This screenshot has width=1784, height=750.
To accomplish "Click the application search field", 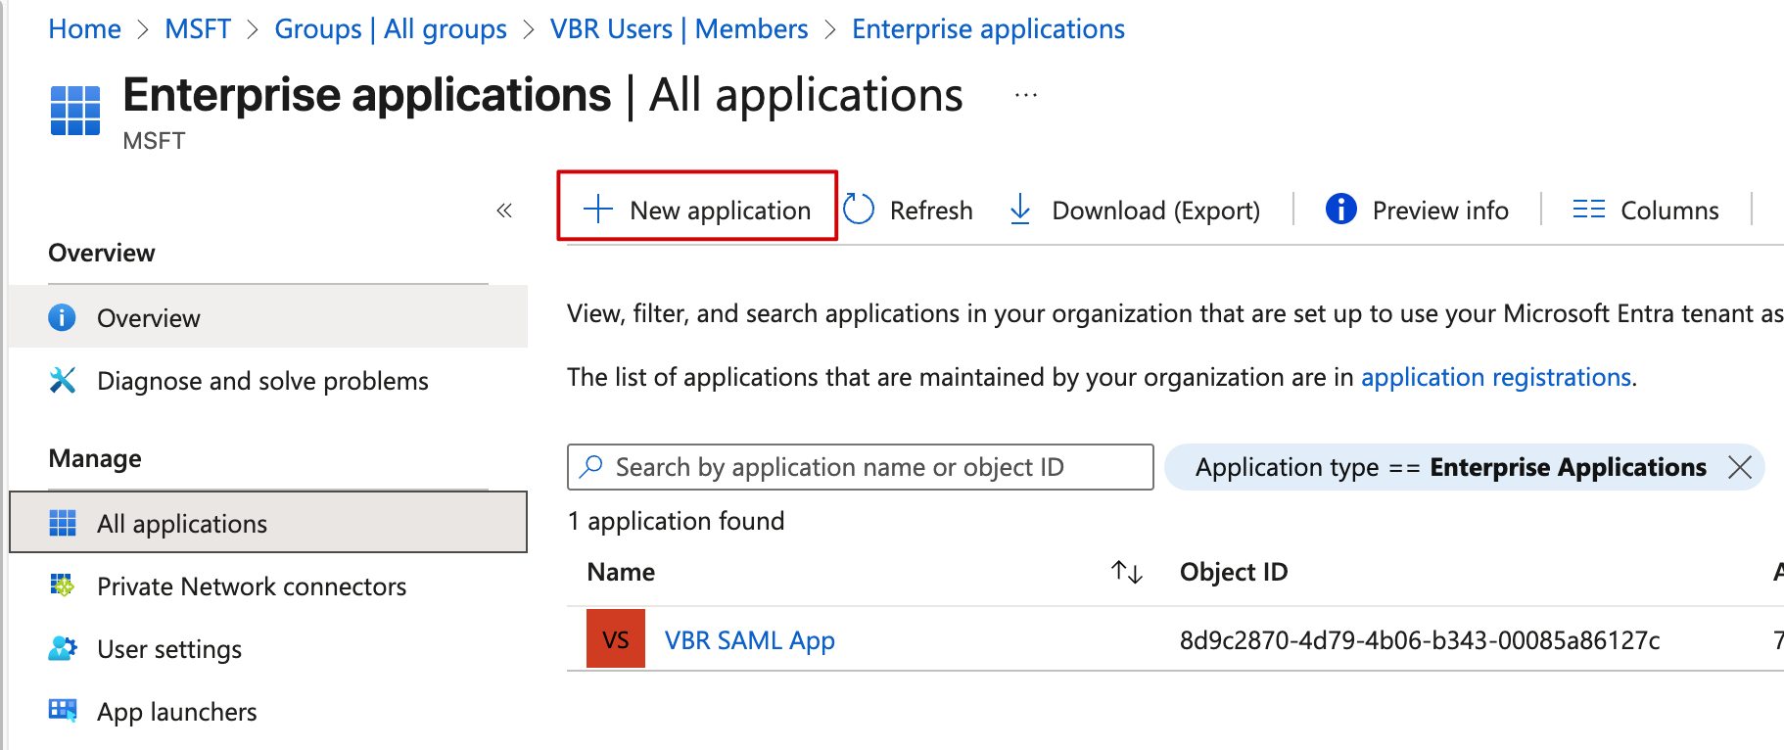I will (x=860, y=467).
